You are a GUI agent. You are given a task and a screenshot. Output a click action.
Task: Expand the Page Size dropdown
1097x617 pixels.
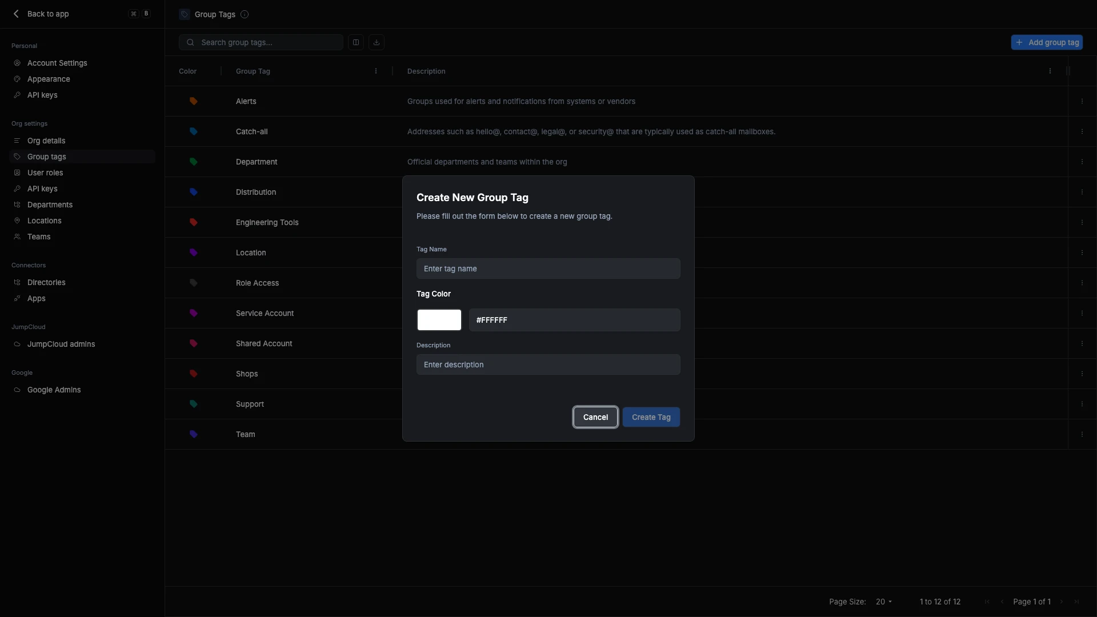(884, 602)
